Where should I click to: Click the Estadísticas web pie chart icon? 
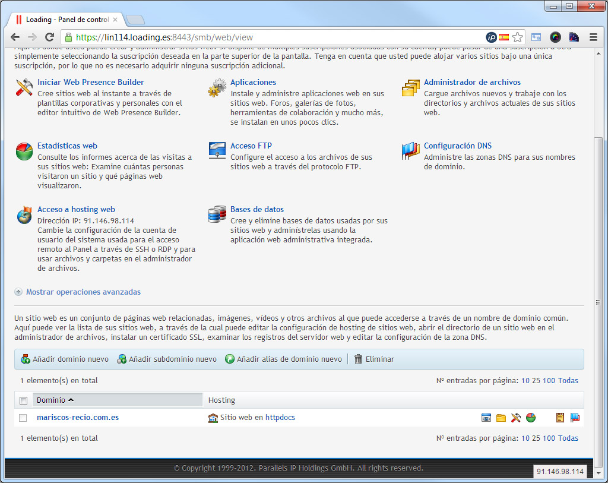(x=24, y=151)
